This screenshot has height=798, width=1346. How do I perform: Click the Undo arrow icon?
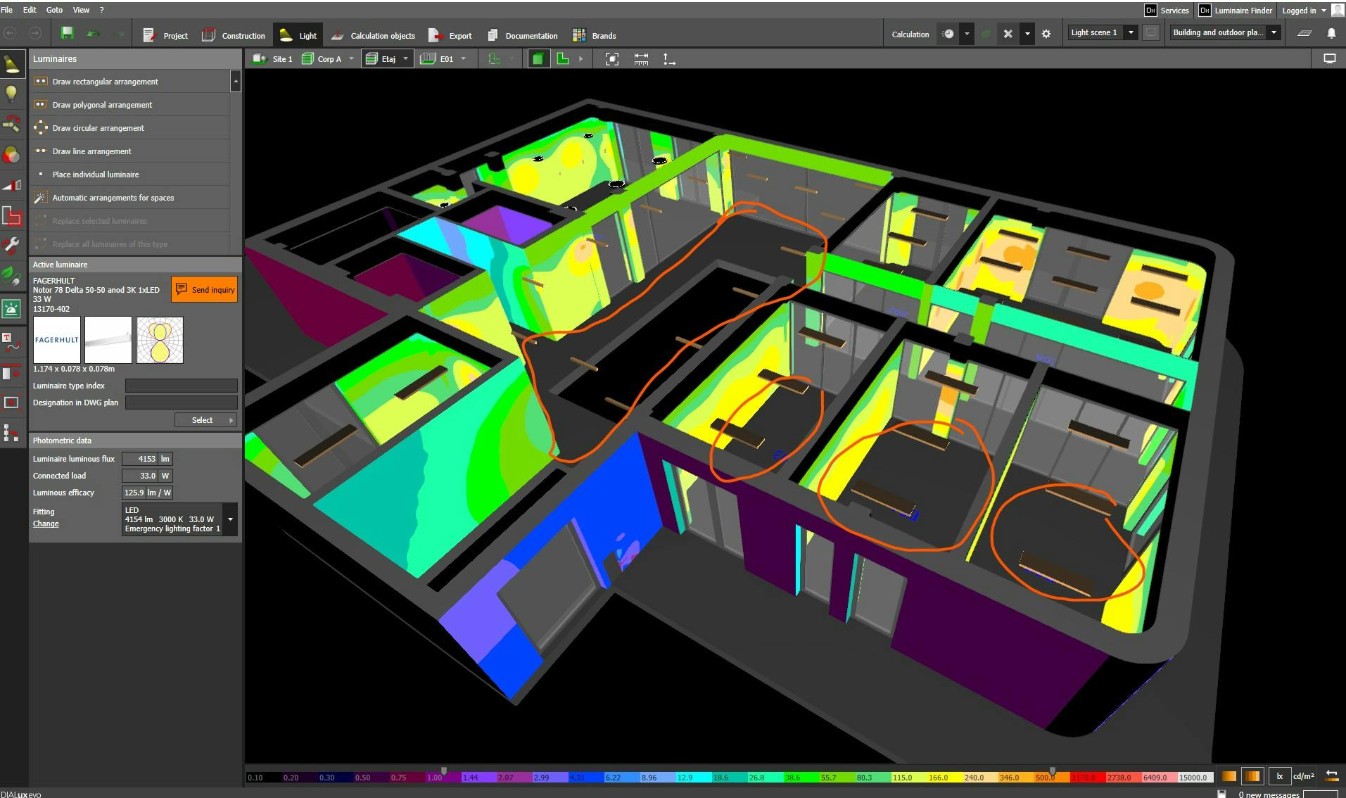pyautogui.click(x=93, y=34)
